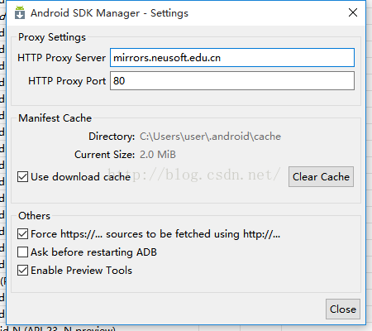Click the HTTP Proxy Port field
The width and height of the screenshot is (372, 331).
click(232, 81)
